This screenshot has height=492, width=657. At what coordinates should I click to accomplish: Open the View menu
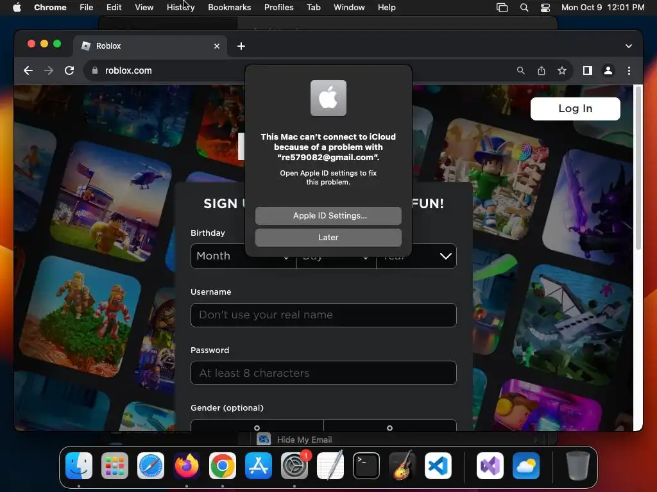coord(144,7)
